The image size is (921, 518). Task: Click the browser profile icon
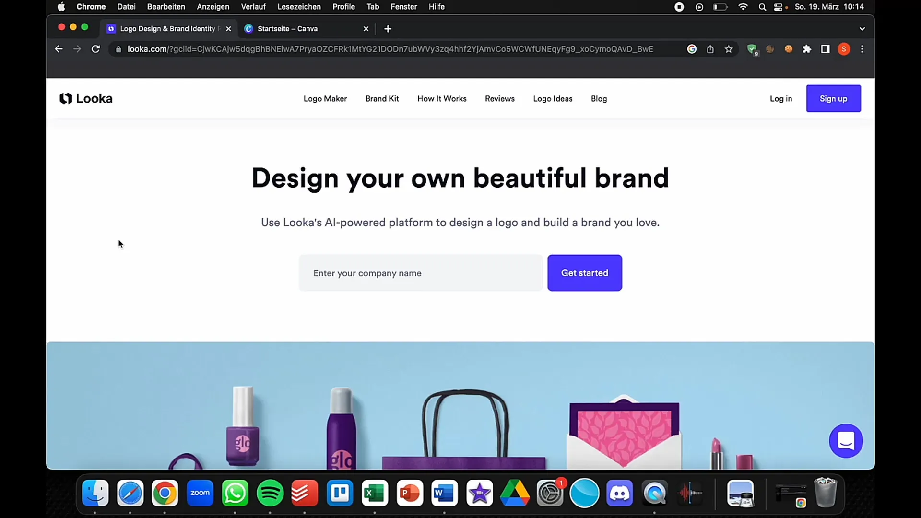tap(844, 49)
